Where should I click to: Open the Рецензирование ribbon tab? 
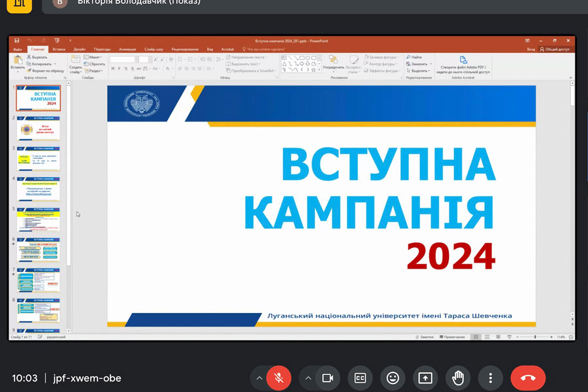[x=185, y=49]
